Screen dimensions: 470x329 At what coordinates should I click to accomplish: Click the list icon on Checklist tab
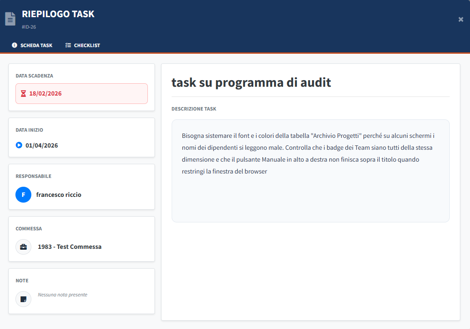coord(68,45)
